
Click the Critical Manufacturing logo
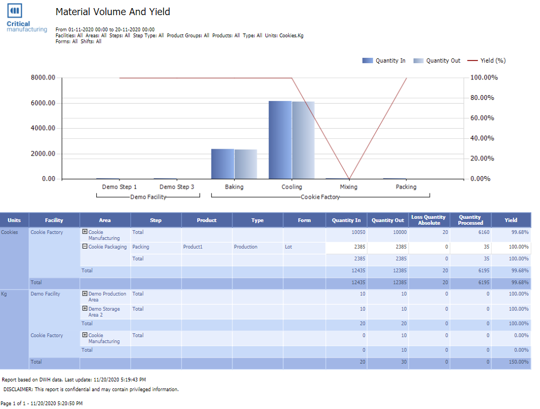coord(27,18)
